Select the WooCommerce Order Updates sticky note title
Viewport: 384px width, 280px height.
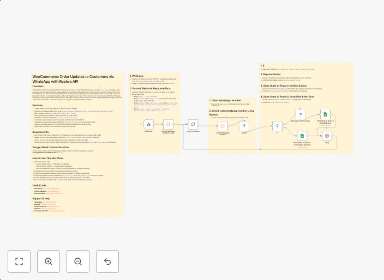tap(73, 79)
